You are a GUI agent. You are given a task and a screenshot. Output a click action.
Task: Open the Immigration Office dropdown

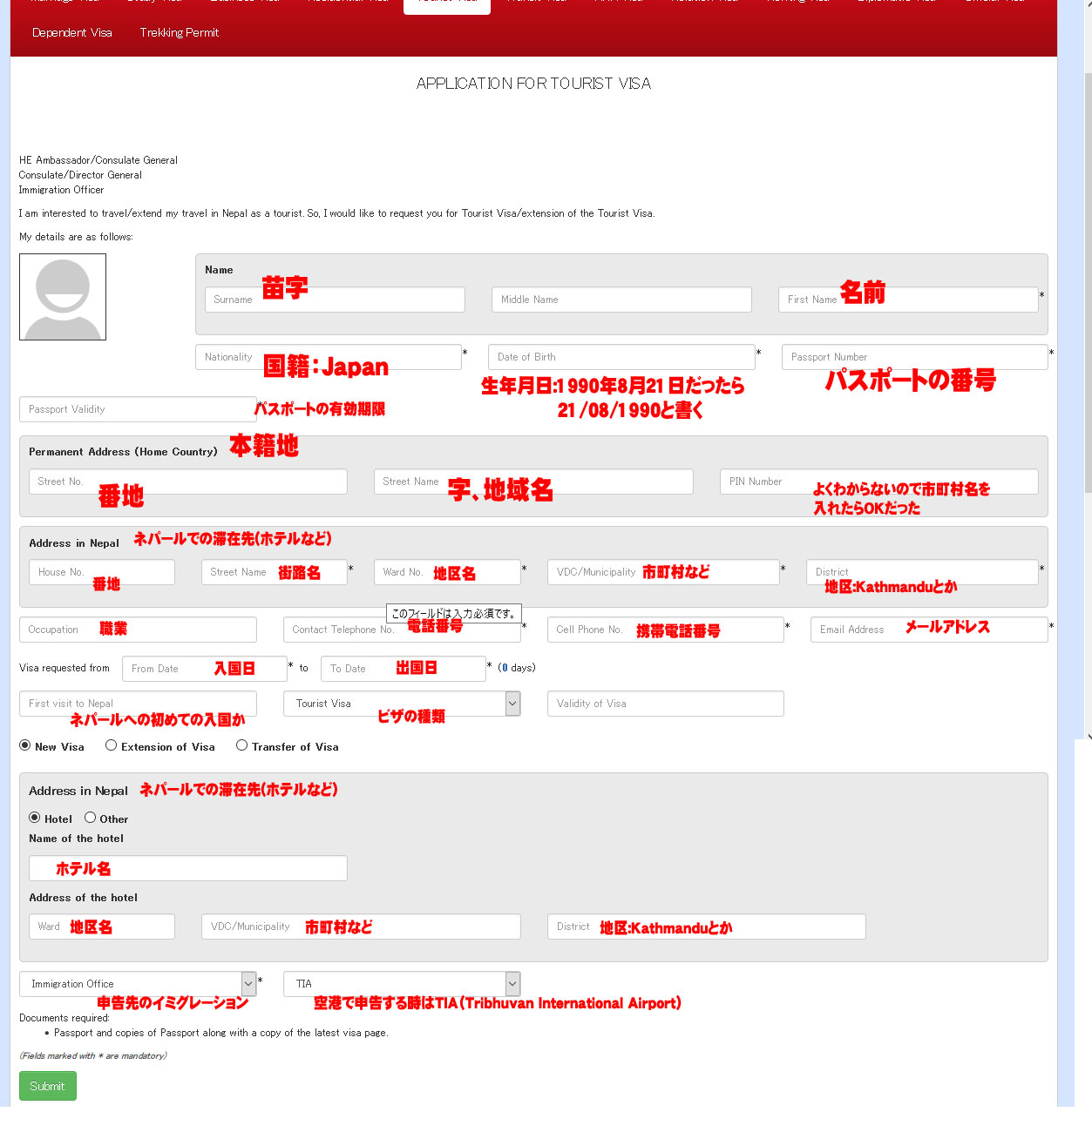138,984
